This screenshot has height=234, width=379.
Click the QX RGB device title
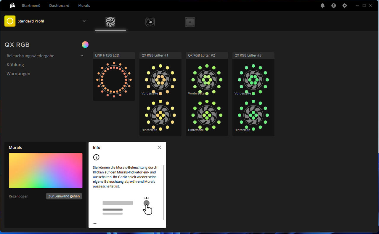[17, 45]
